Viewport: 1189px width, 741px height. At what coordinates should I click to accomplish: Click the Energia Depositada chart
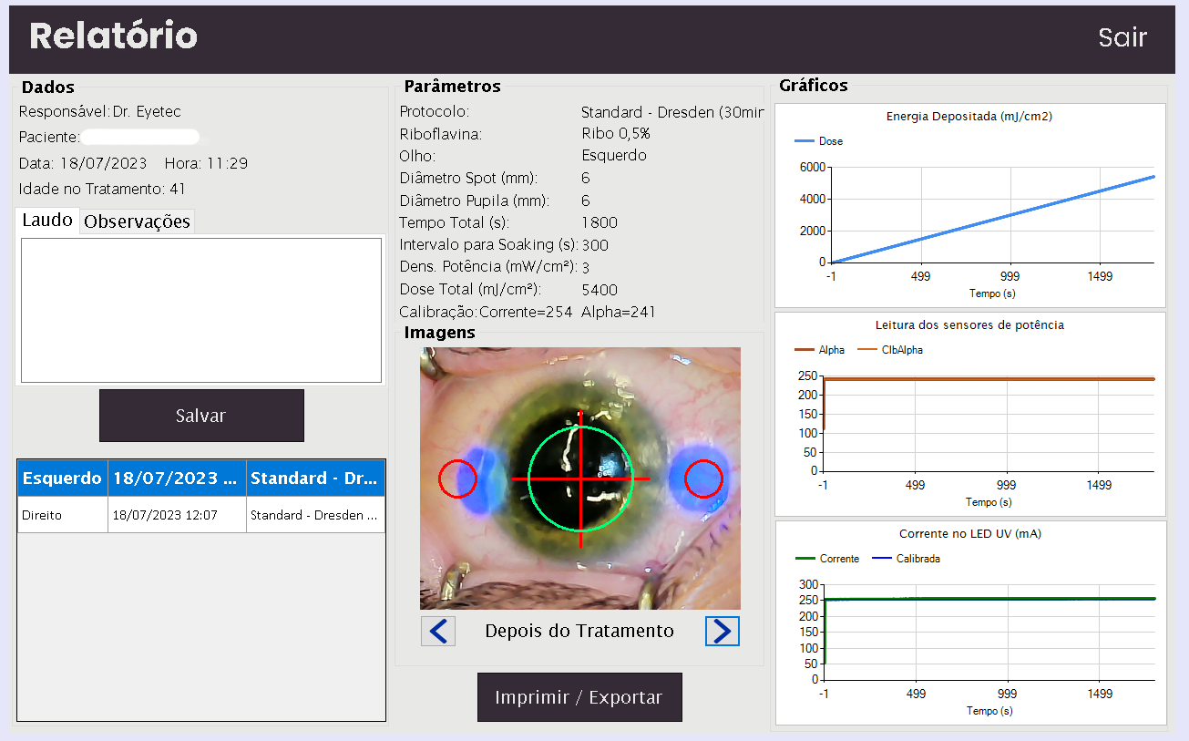pos(970,205)
